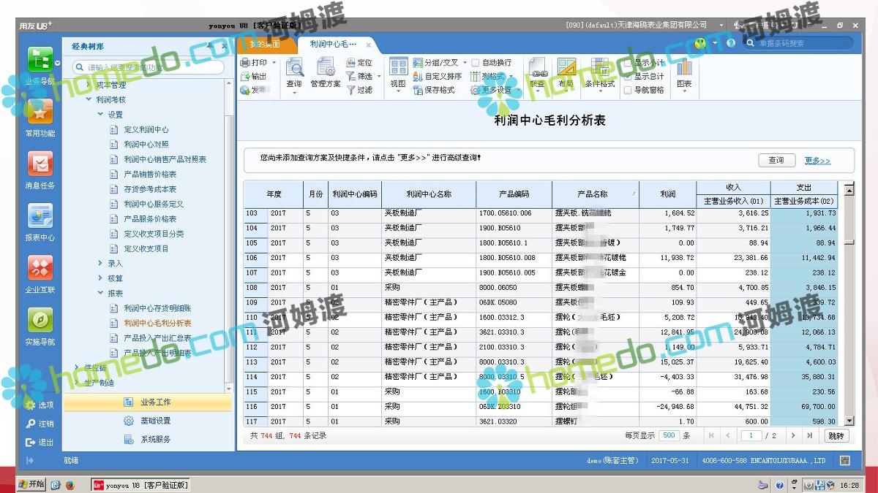Open 企业互联 in the sidebar
This screenshot has height=493, width=878.
pos(40,269)
